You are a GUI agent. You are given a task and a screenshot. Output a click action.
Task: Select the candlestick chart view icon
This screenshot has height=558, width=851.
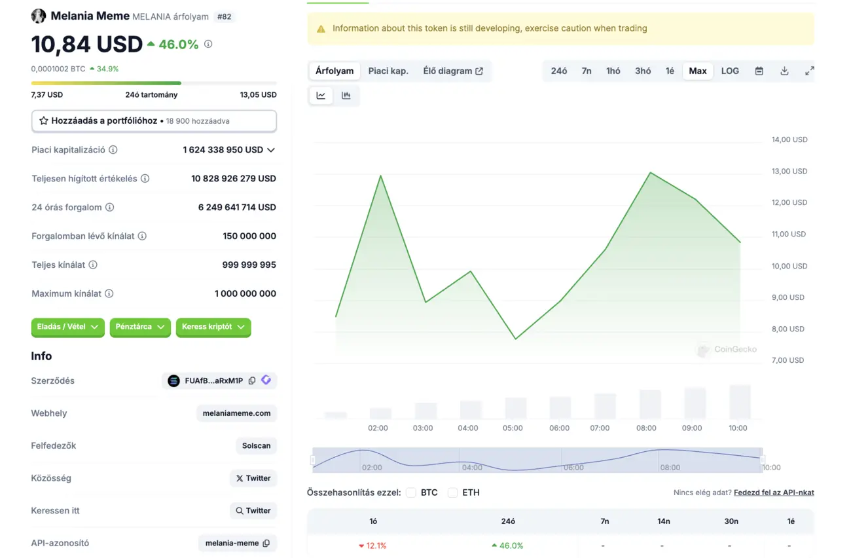pos(346,96)
